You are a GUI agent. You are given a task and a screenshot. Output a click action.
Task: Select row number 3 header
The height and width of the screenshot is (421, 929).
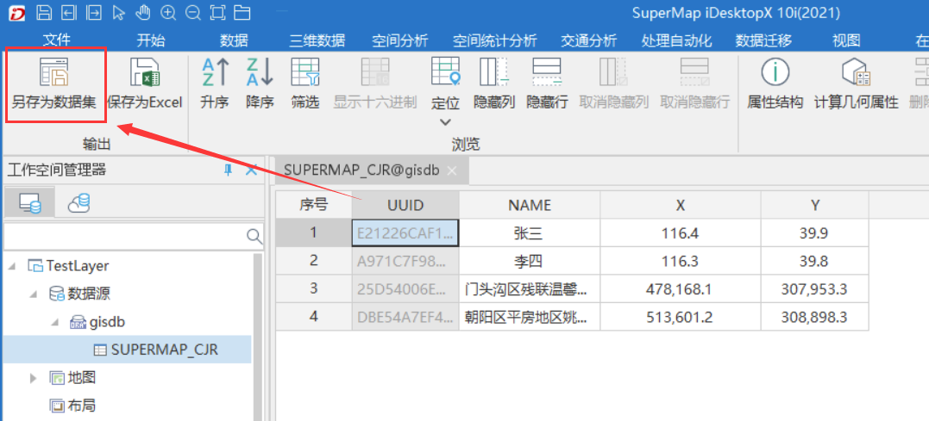coord(313,288)
